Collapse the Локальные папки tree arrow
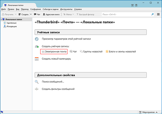The image size is (162, 114). click(x=1, y=19)
